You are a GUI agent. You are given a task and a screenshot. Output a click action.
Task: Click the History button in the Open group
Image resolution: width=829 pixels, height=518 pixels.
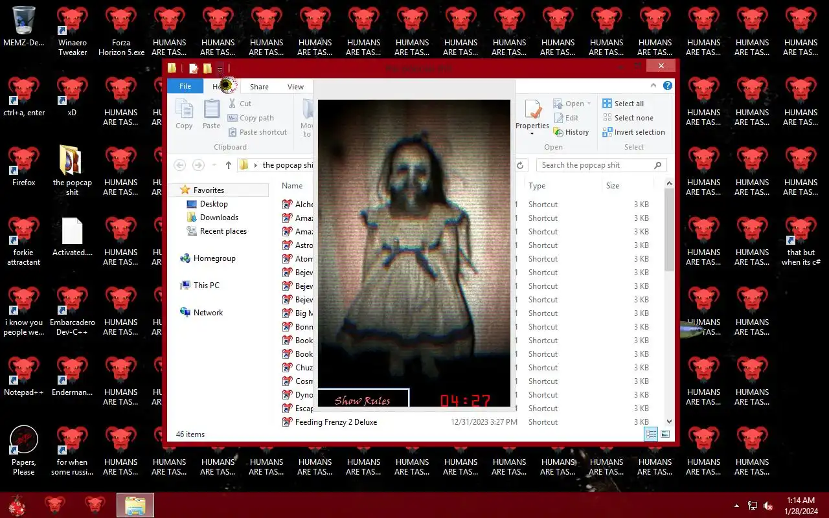[571, 132]
